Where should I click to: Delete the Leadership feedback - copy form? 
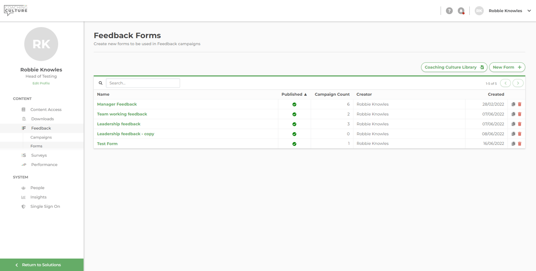tap(520, 134)
